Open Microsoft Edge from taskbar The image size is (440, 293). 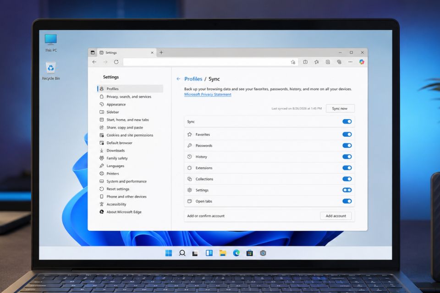236,253
